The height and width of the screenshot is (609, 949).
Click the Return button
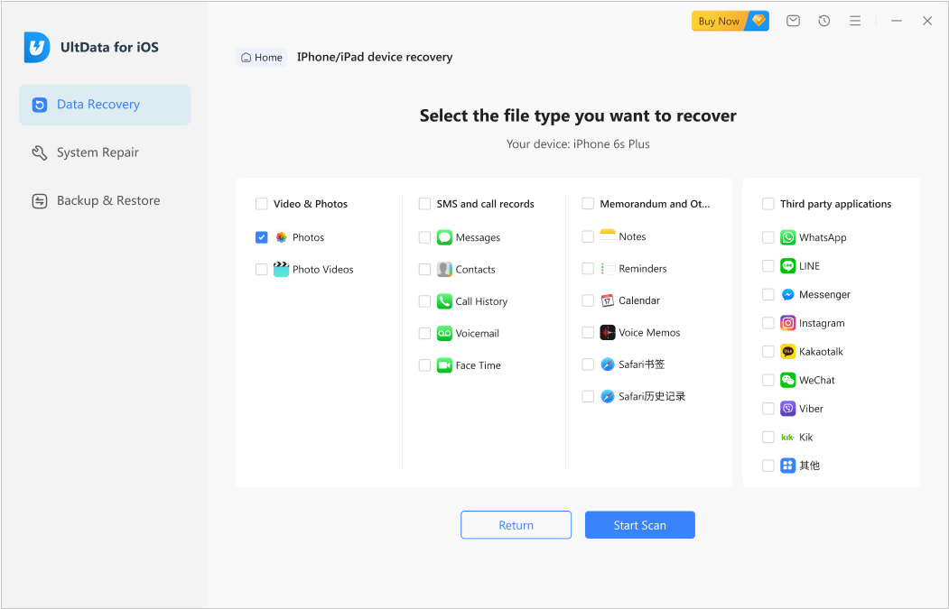coord(516,525)
